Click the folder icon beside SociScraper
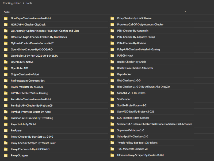This screenshot has height=161, width=214. [112, 99]
